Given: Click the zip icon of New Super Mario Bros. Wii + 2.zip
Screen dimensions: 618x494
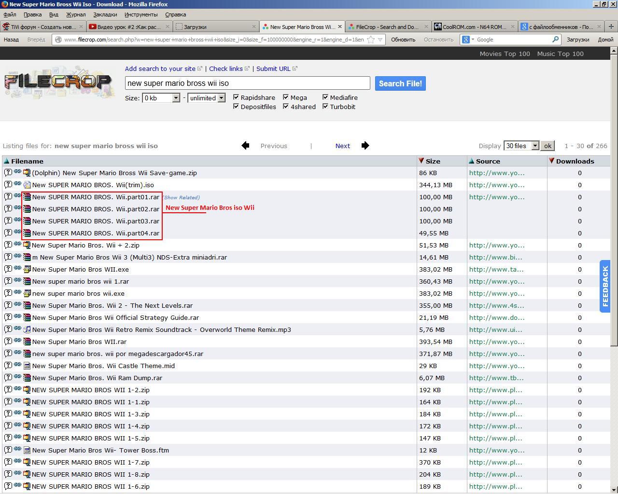Looking at the screenshot, I should 27,245.
